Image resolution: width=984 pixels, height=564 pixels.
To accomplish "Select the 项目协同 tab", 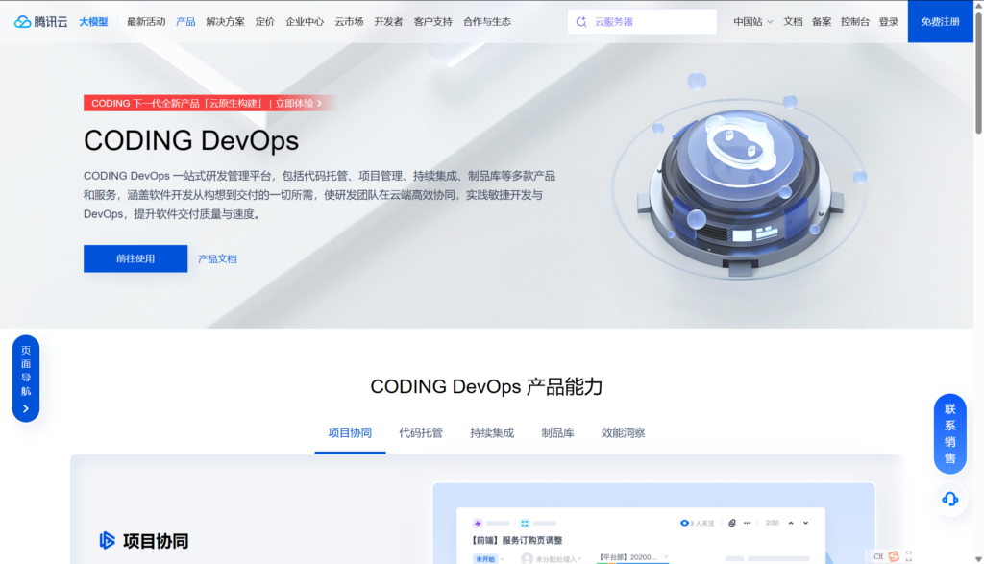I will point(350,433).
